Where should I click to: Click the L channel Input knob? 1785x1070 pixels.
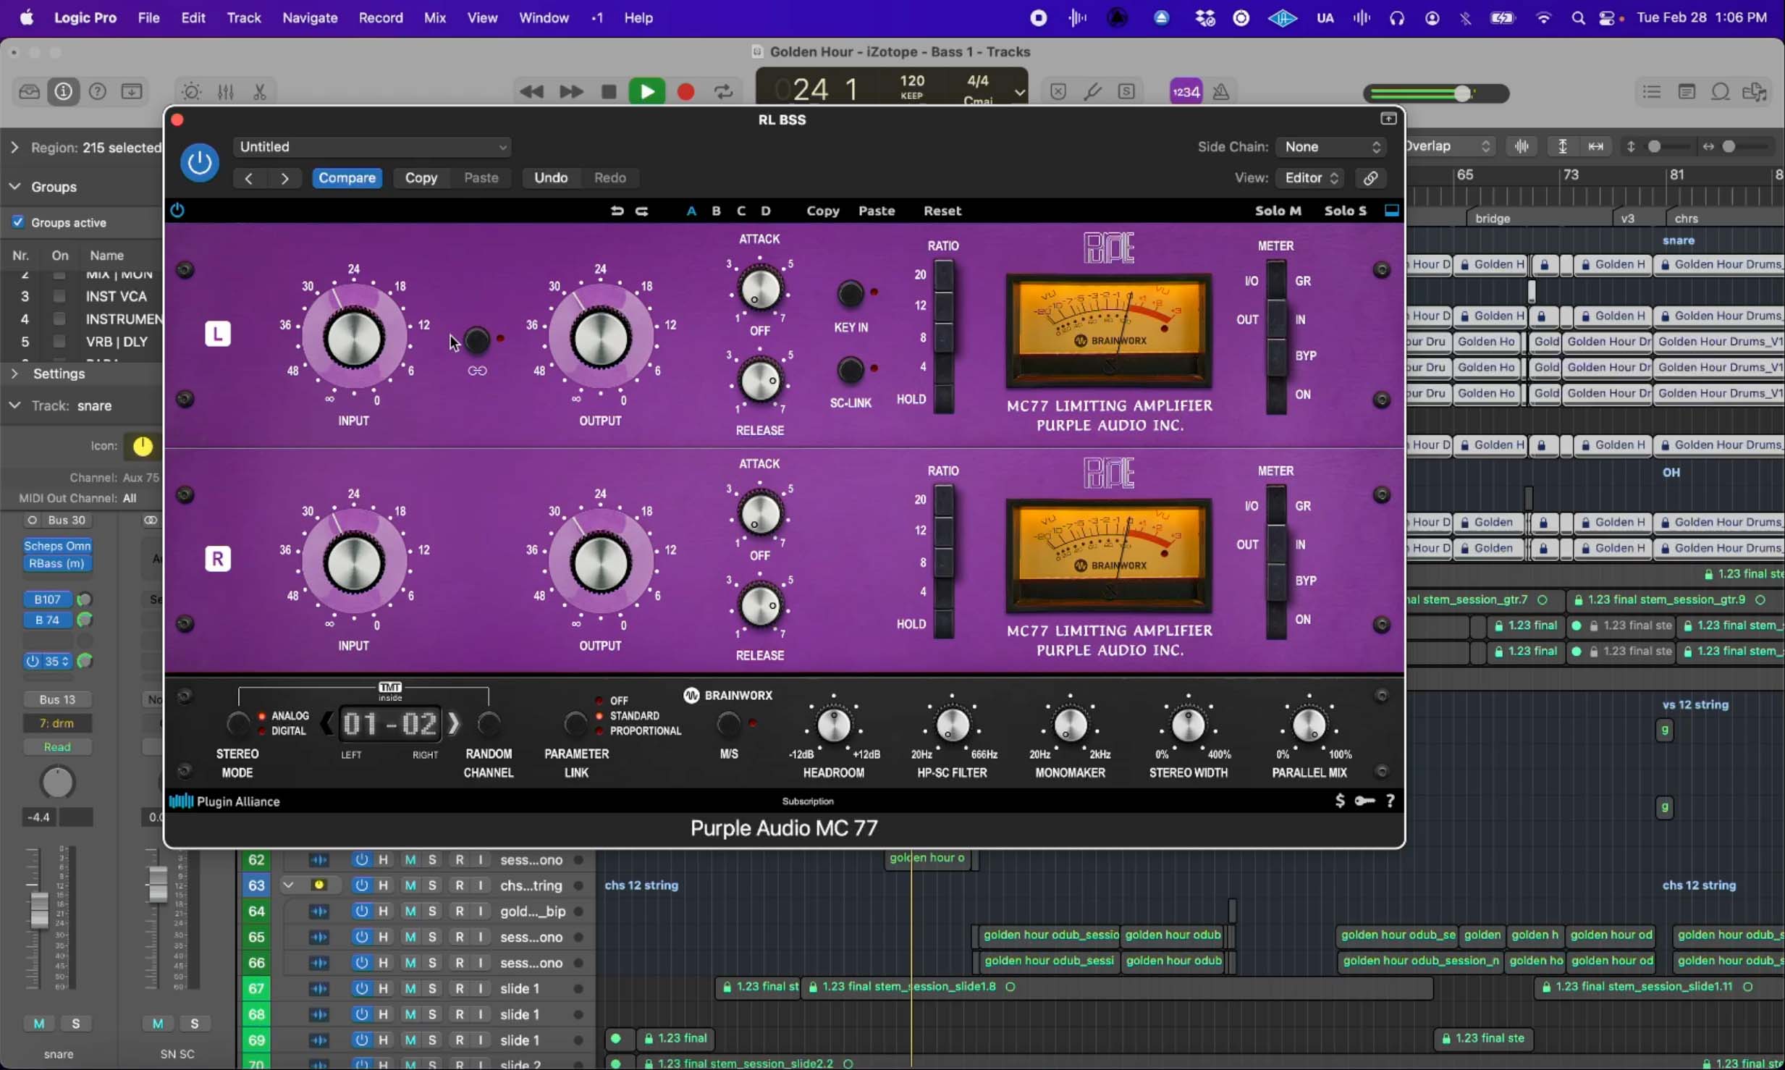353,338
